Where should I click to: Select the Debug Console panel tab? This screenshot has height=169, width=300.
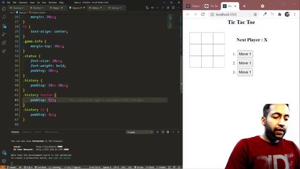click(x=52, y=132)
